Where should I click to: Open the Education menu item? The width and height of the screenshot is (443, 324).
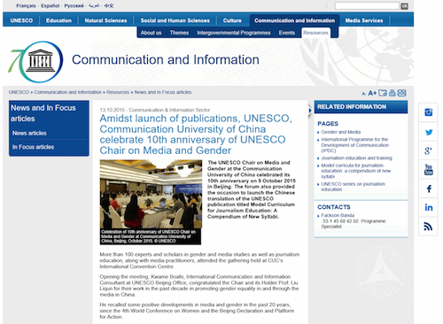coord(58,20)
